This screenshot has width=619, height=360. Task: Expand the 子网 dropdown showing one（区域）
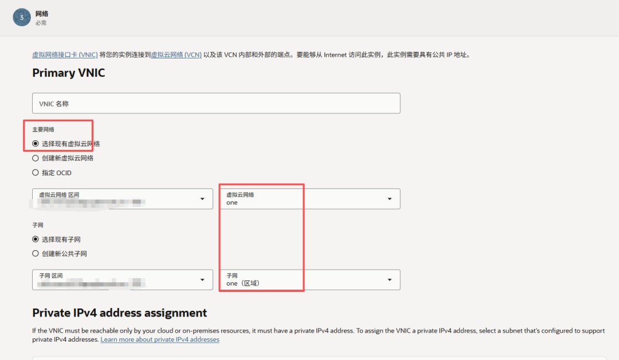pyautogui.click(x=310, y=279)
